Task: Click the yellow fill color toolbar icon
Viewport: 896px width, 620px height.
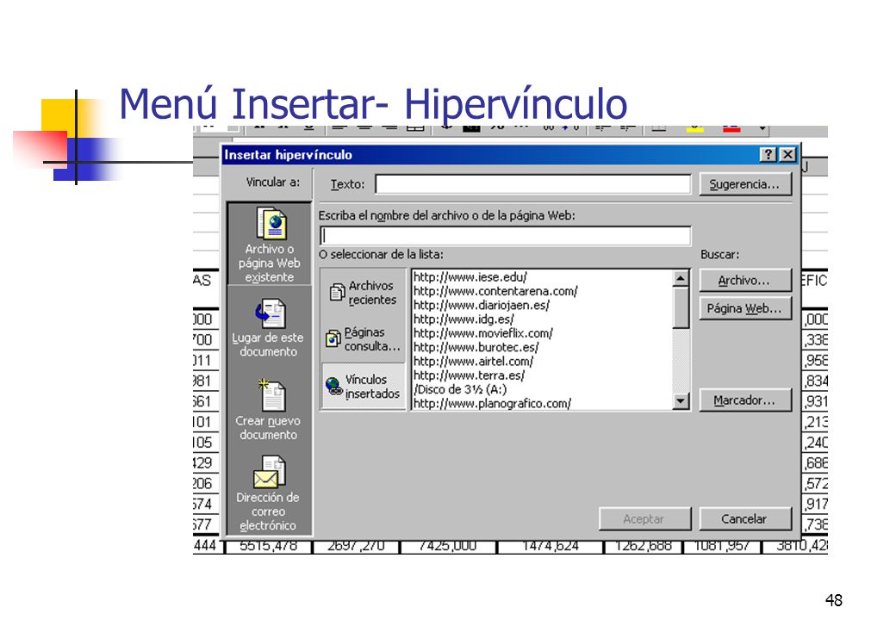Action: (695, 128)
